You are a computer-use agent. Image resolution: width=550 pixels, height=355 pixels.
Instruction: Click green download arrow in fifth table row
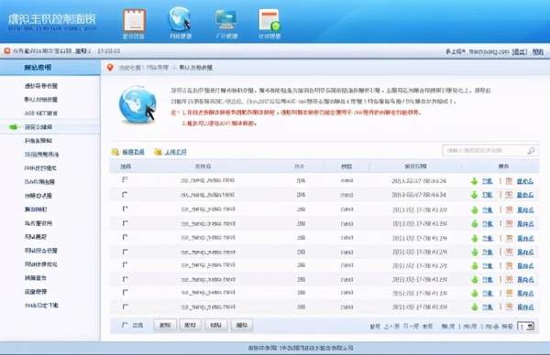[475, 238]
